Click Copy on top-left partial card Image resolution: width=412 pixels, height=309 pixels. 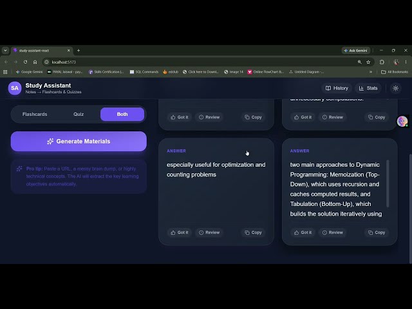253,117
